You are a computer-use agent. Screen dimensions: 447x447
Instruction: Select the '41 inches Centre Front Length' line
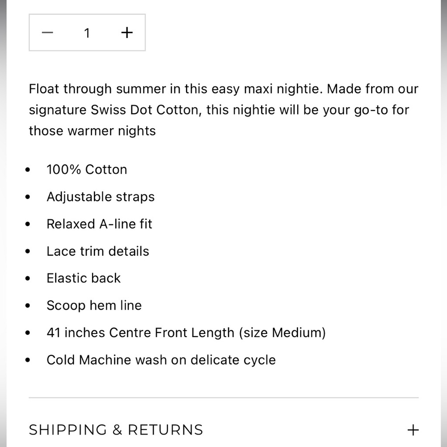click(186, 333)
